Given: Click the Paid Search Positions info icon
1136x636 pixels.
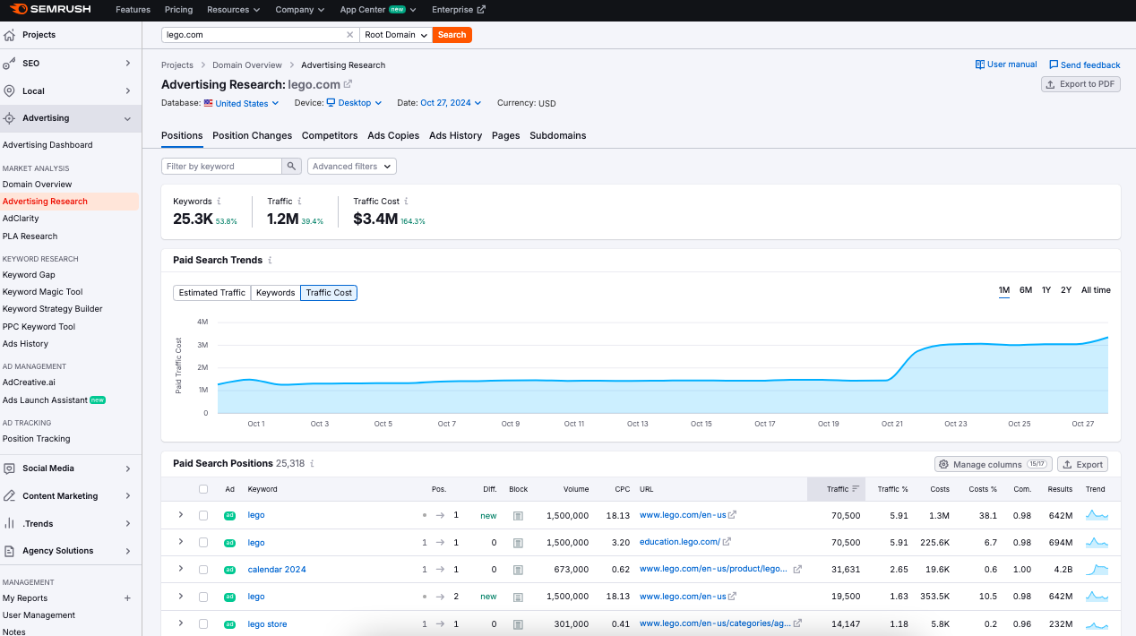Looking at the screenshot, I should [x=312, y=464].
